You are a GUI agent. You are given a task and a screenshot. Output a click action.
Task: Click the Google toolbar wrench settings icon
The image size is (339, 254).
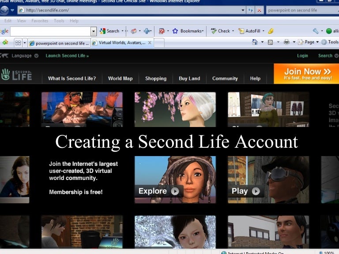point(316,31)
